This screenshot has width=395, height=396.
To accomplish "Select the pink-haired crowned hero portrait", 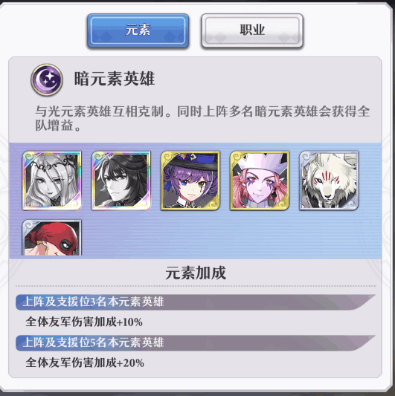I will click(x=260, y=181).
